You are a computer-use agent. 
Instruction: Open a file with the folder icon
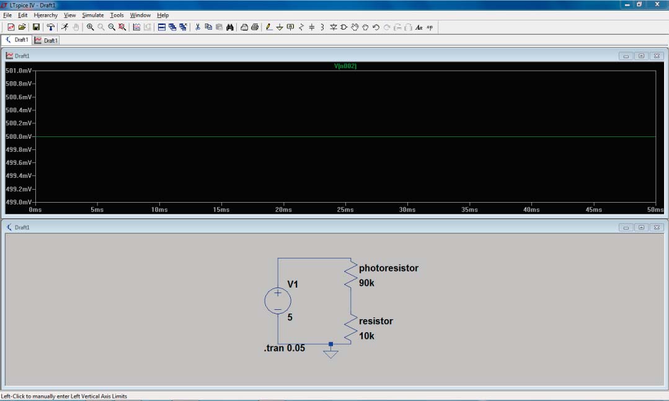[x=22, y=27]
